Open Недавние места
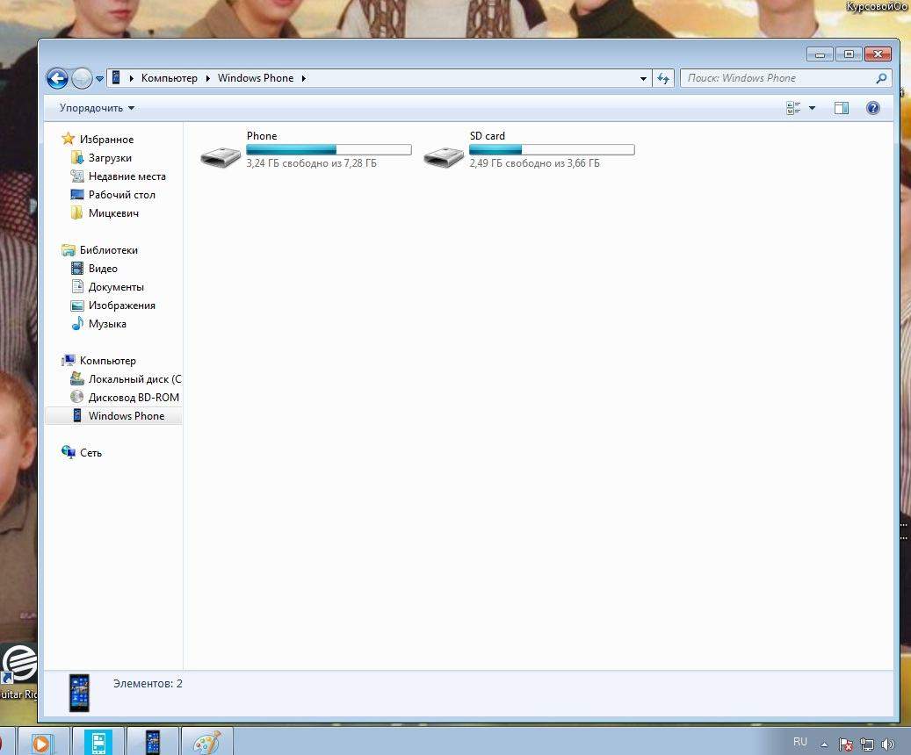Screen dimensions: 911x755 [x=127, y=176]
